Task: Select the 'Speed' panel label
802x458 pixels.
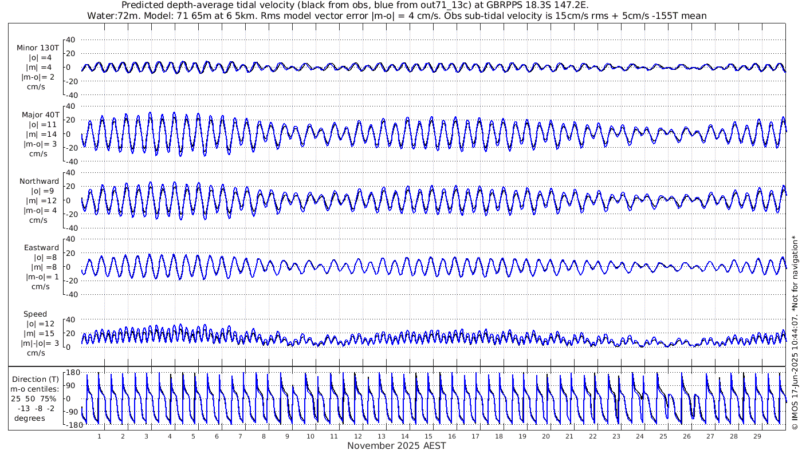Action: coord(35,314)
